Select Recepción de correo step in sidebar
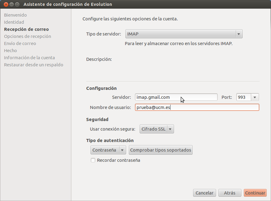The image size is (271, 201). 27,29
